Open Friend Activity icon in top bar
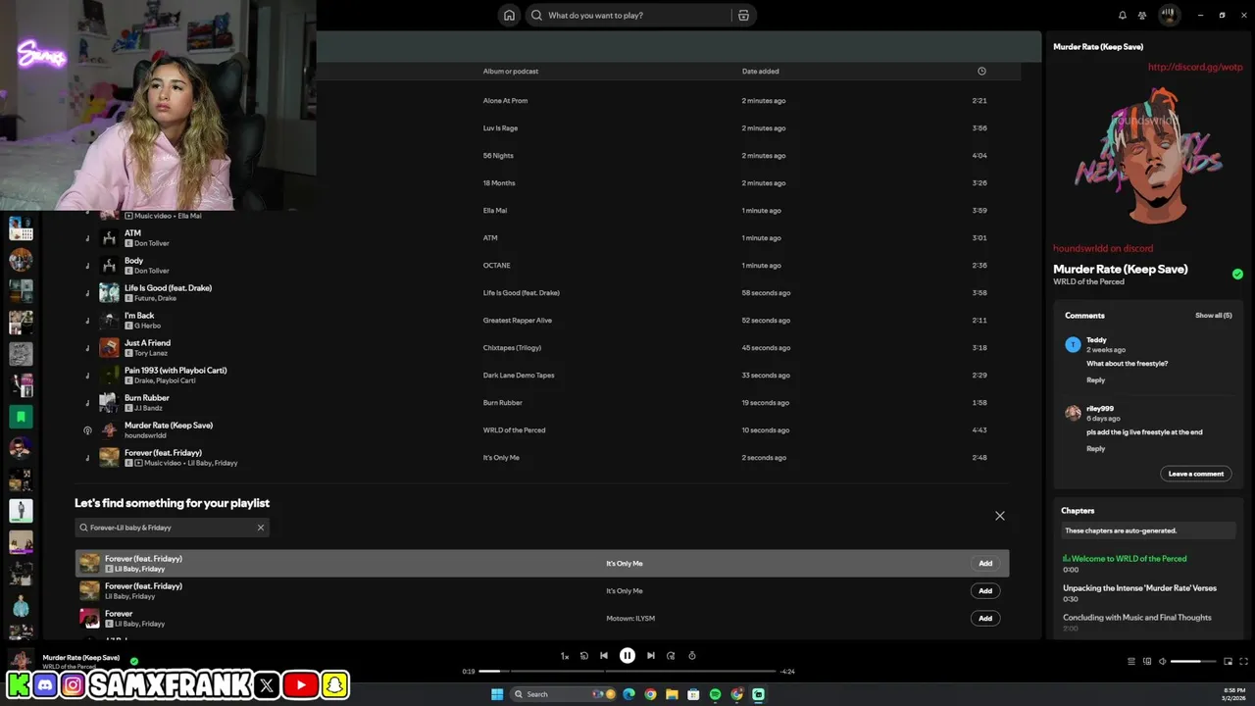1255x706 pixels. coord(1142,15)
